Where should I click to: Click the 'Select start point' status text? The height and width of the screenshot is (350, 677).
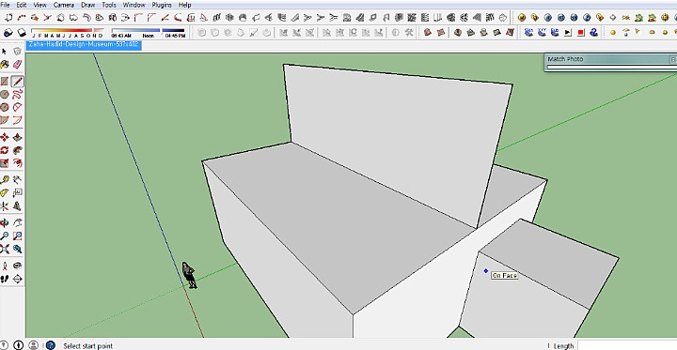[x=87, y=345]
